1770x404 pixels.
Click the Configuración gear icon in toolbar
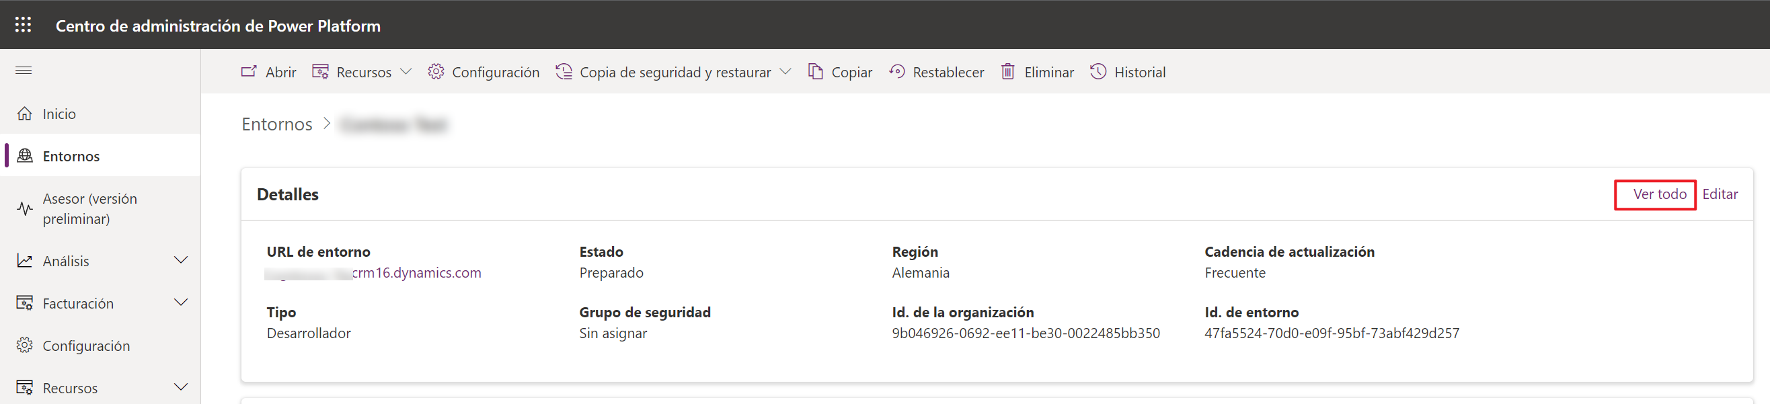click(436, 71)
